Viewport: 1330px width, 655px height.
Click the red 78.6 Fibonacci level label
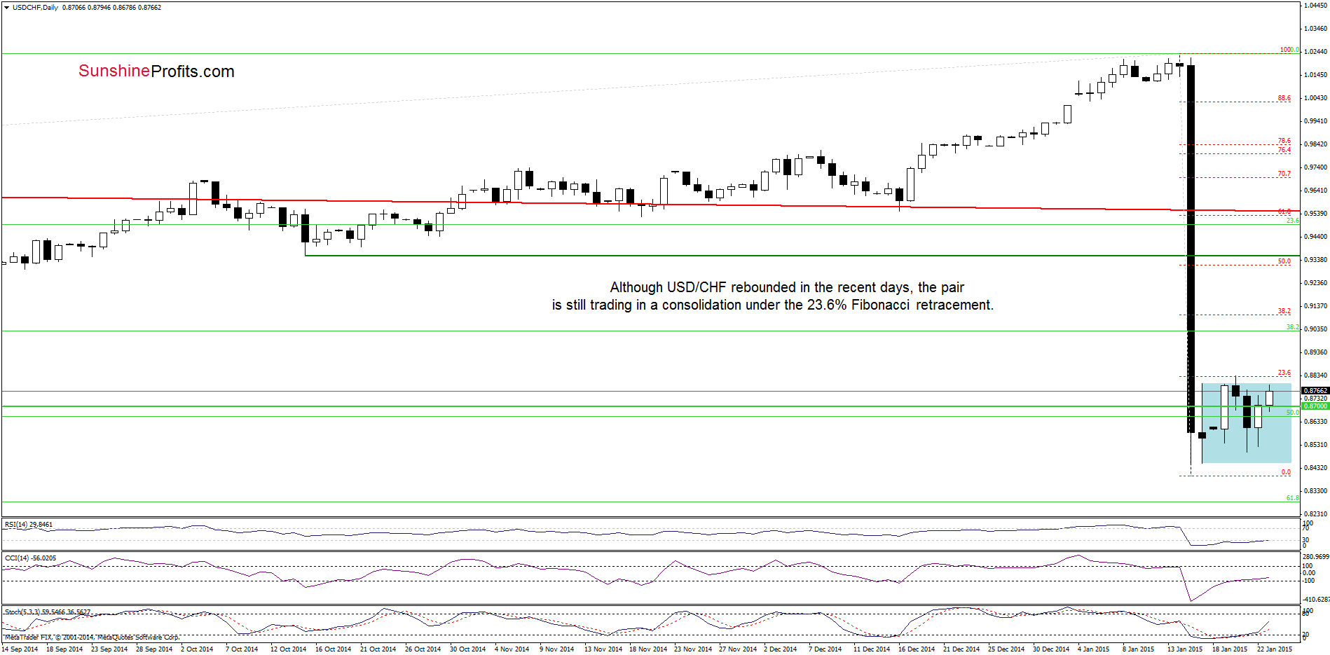point(1284,141)
